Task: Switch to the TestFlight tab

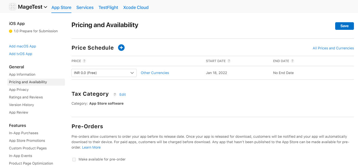Action: pyautogui.click(x=108, y=7)
